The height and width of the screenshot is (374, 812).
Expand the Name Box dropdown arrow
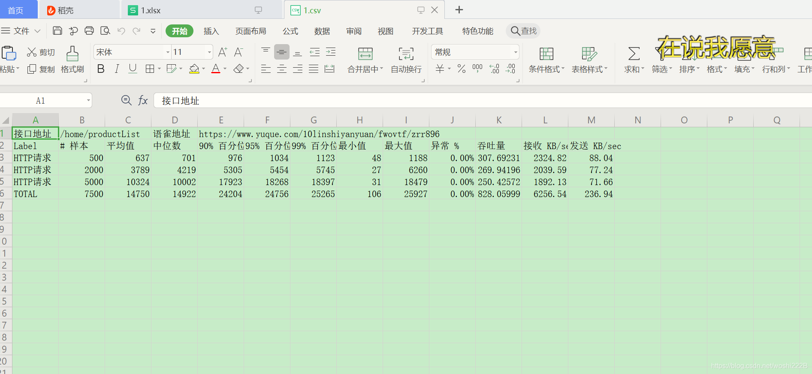88,100
